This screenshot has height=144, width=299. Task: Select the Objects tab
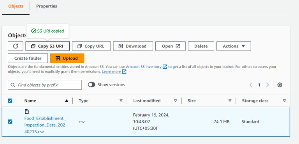coord(16,6)
